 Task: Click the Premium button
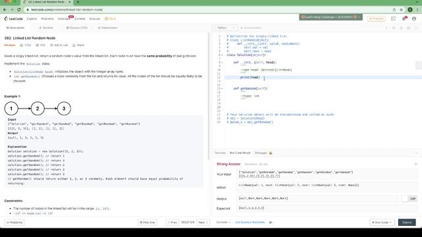tap(377, 18)
